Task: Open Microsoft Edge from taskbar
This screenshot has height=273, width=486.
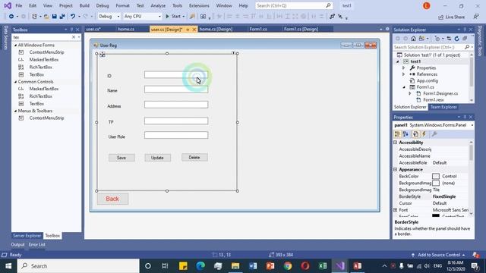Action: [200, 266]
